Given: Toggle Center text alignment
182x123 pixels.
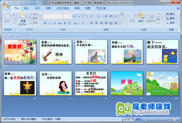Looking at the screenshot, I should click(x=96, y=23).
